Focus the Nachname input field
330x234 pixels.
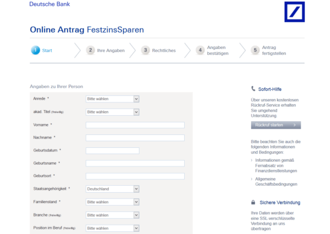135,138
